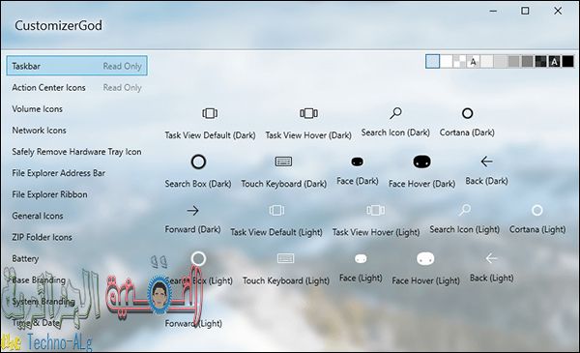This screenshot has width=580, height=353.
Task: Select the Face Hover (Dark) icon
Action: click(421, 162)
